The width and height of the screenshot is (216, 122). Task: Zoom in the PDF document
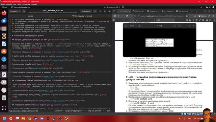(x=154, y=20)
